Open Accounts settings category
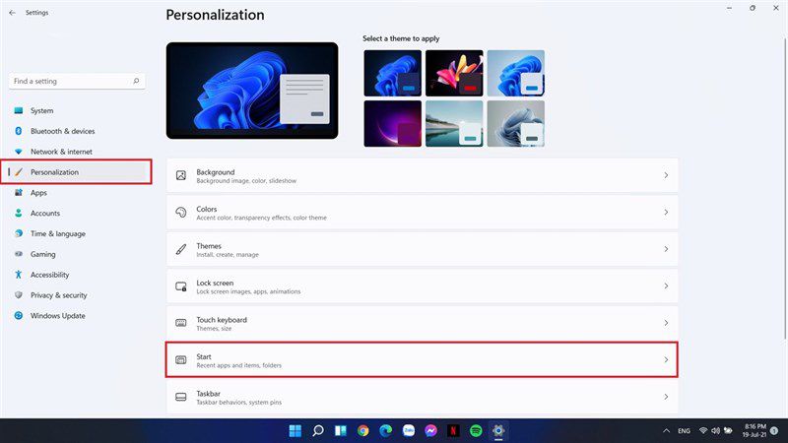Image resolution: width=788 pixels, height=443 pixels. (x=77, y=214)
